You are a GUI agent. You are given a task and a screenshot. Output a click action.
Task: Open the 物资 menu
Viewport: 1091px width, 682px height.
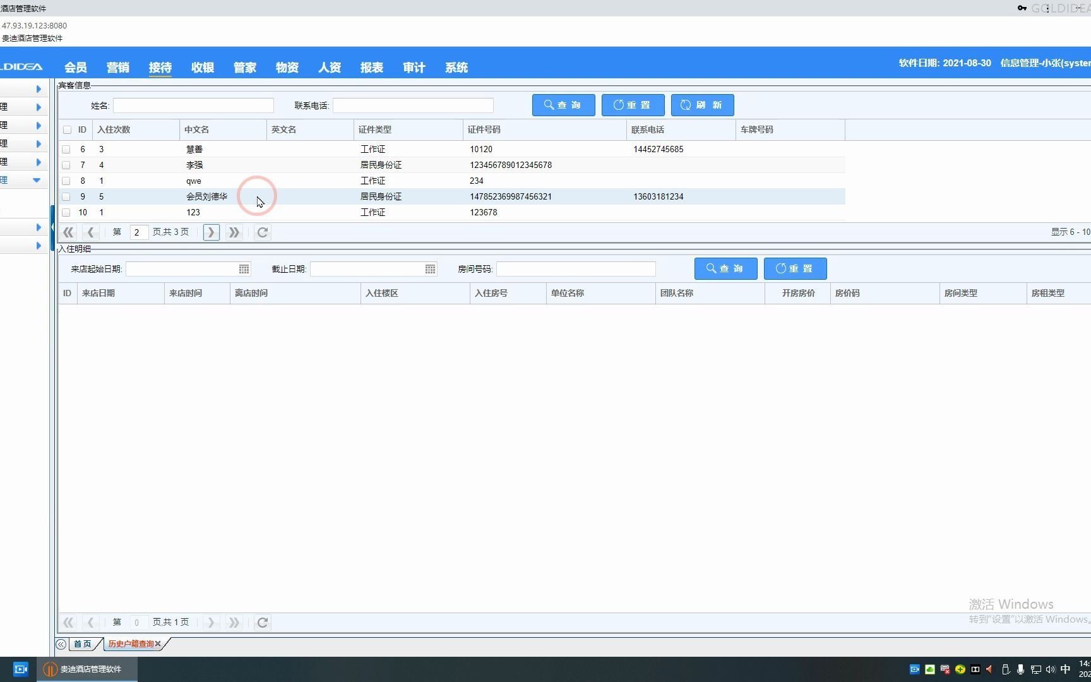tap(287, 68)
